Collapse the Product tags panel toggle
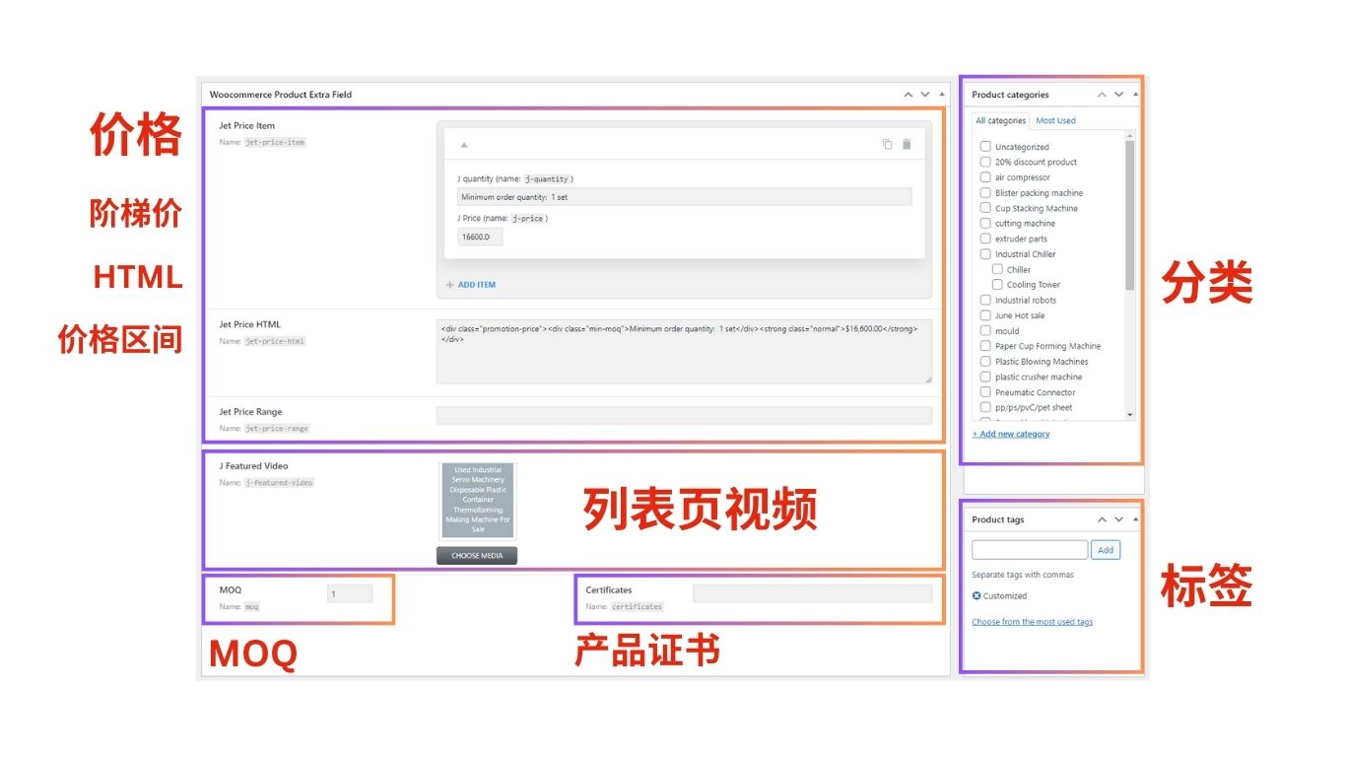This screenshot has width=1346, height=757. point(1135,519)
